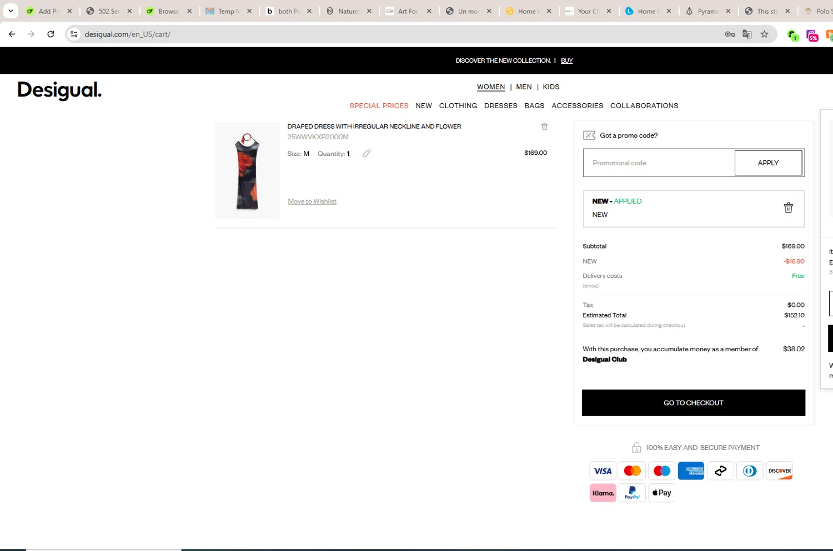The height and width of the screenshot is (551, 833).
Task: Close the 502 Ser tab
Action: pos(129,11)
